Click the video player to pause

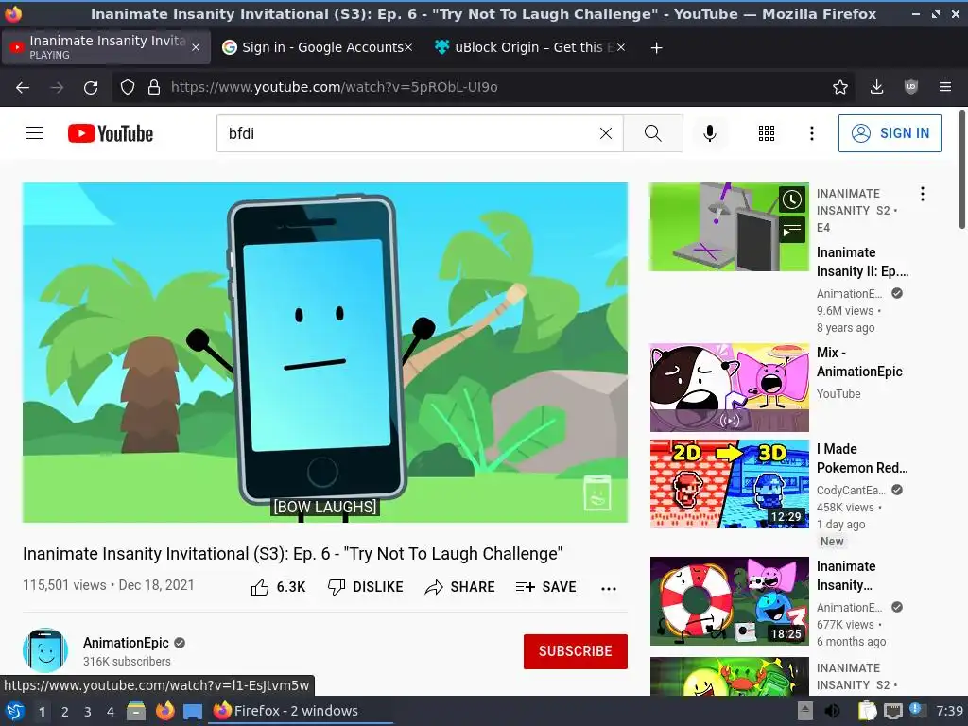(325, 352)
